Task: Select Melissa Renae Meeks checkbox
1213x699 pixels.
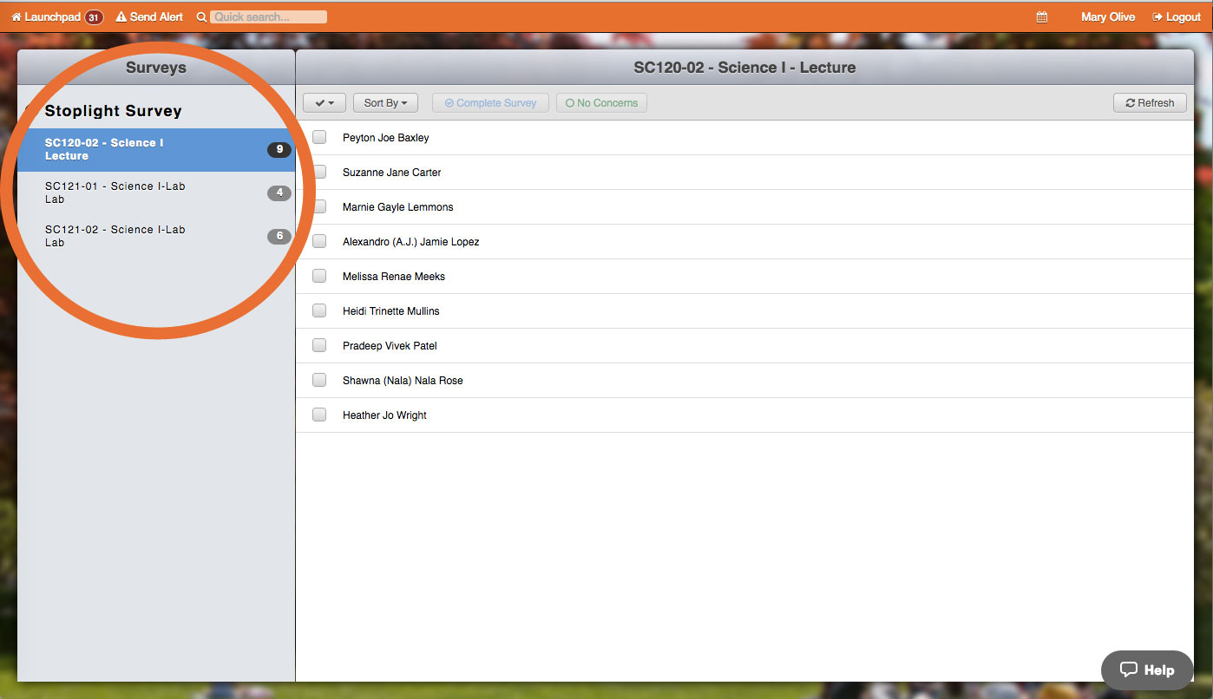Action: pyautogui.click(x=319, y=276)
